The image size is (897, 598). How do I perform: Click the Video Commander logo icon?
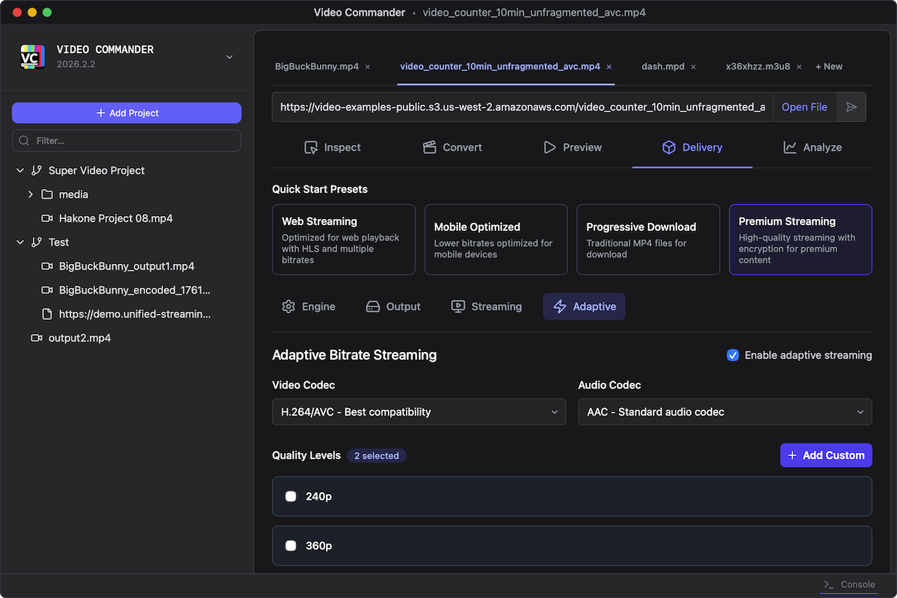33,57
